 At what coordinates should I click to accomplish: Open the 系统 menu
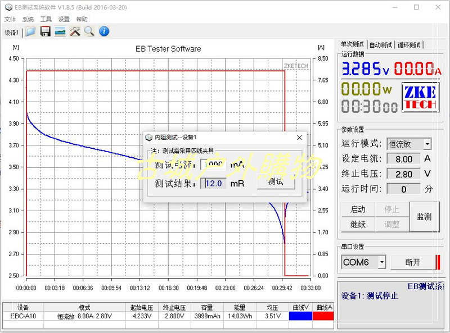click(x=28, y=19)
